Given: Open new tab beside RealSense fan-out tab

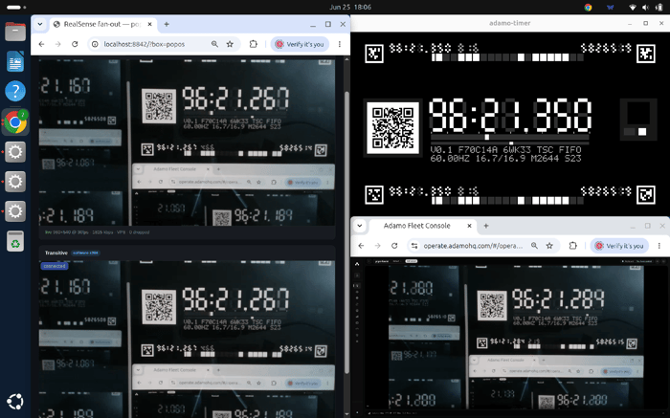Looking at the screenshot, I should pyautogui.click(x=167, y=24).
